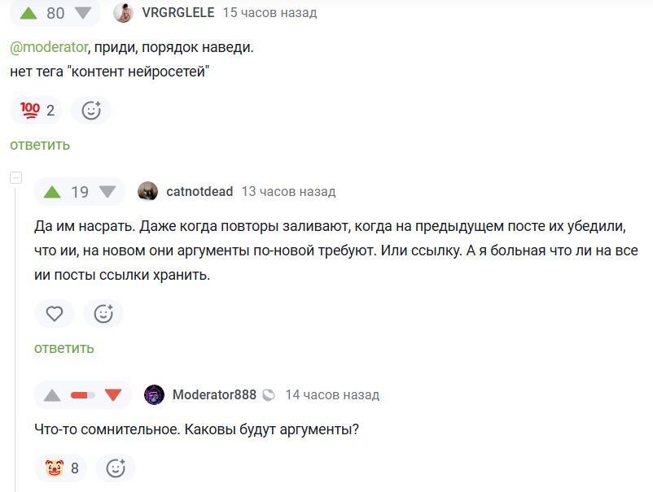Upvote catnotdead's comment
Image resolution: width=653 pixels, height=492 pixels.
tap(53, 192)
